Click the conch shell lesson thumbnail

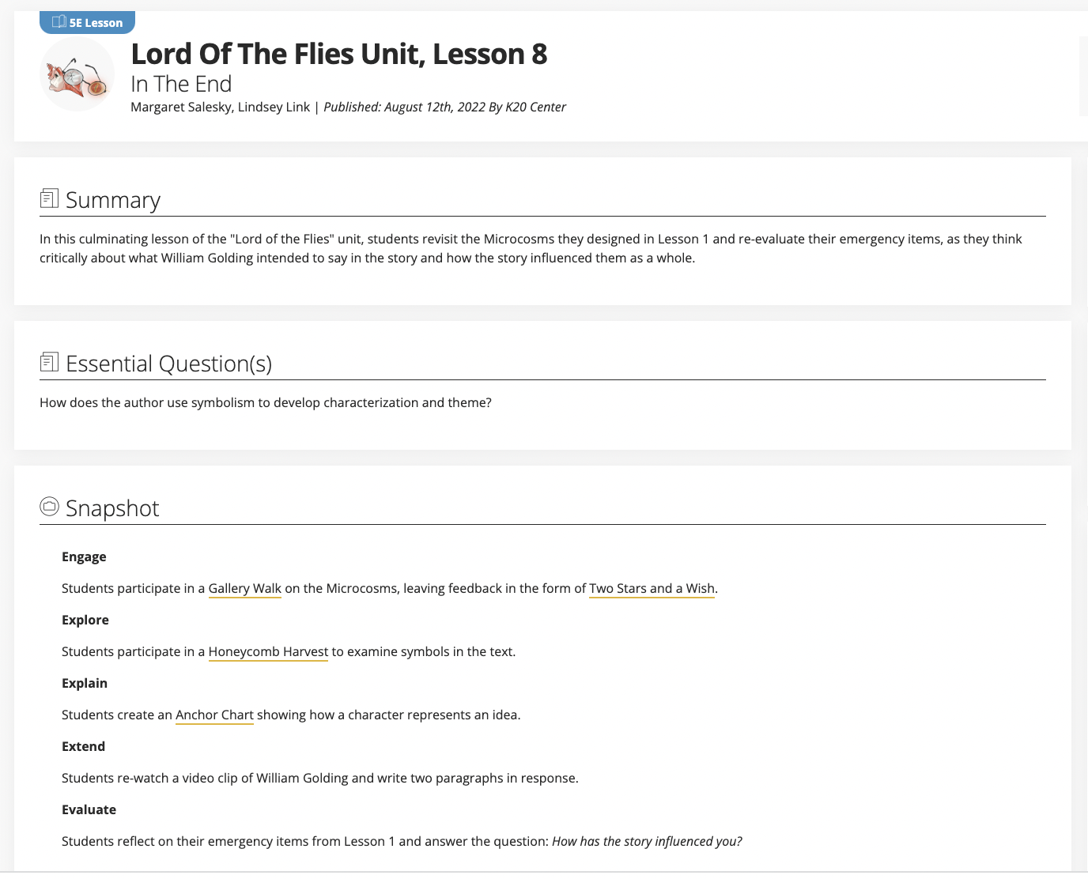[77, 74]
